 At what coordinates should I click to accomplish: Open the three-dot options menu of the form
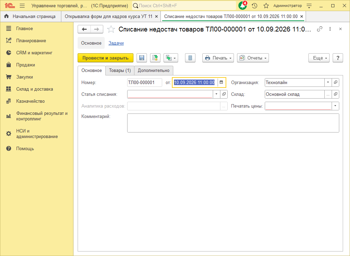click(x=330, y=29)
